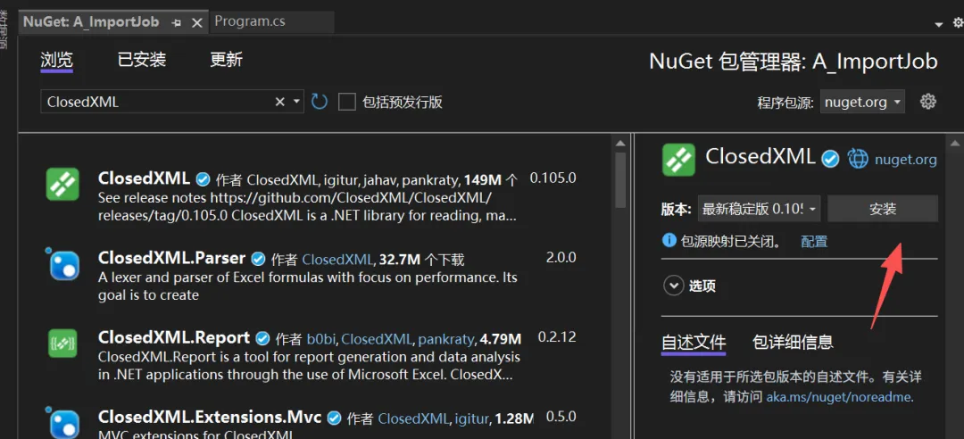Screen dimensions: 964x439
Task: Click the globe icon beside nuget.org link
Action: (859, 159)
